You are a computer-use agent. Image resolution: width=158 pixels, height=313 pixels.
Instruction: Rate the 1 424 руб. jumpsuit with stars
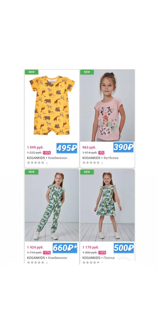(36, 262)
